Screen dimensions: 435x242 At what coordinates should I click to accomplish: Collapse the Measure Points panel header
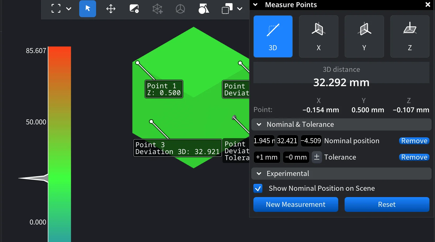coord(256,5)
